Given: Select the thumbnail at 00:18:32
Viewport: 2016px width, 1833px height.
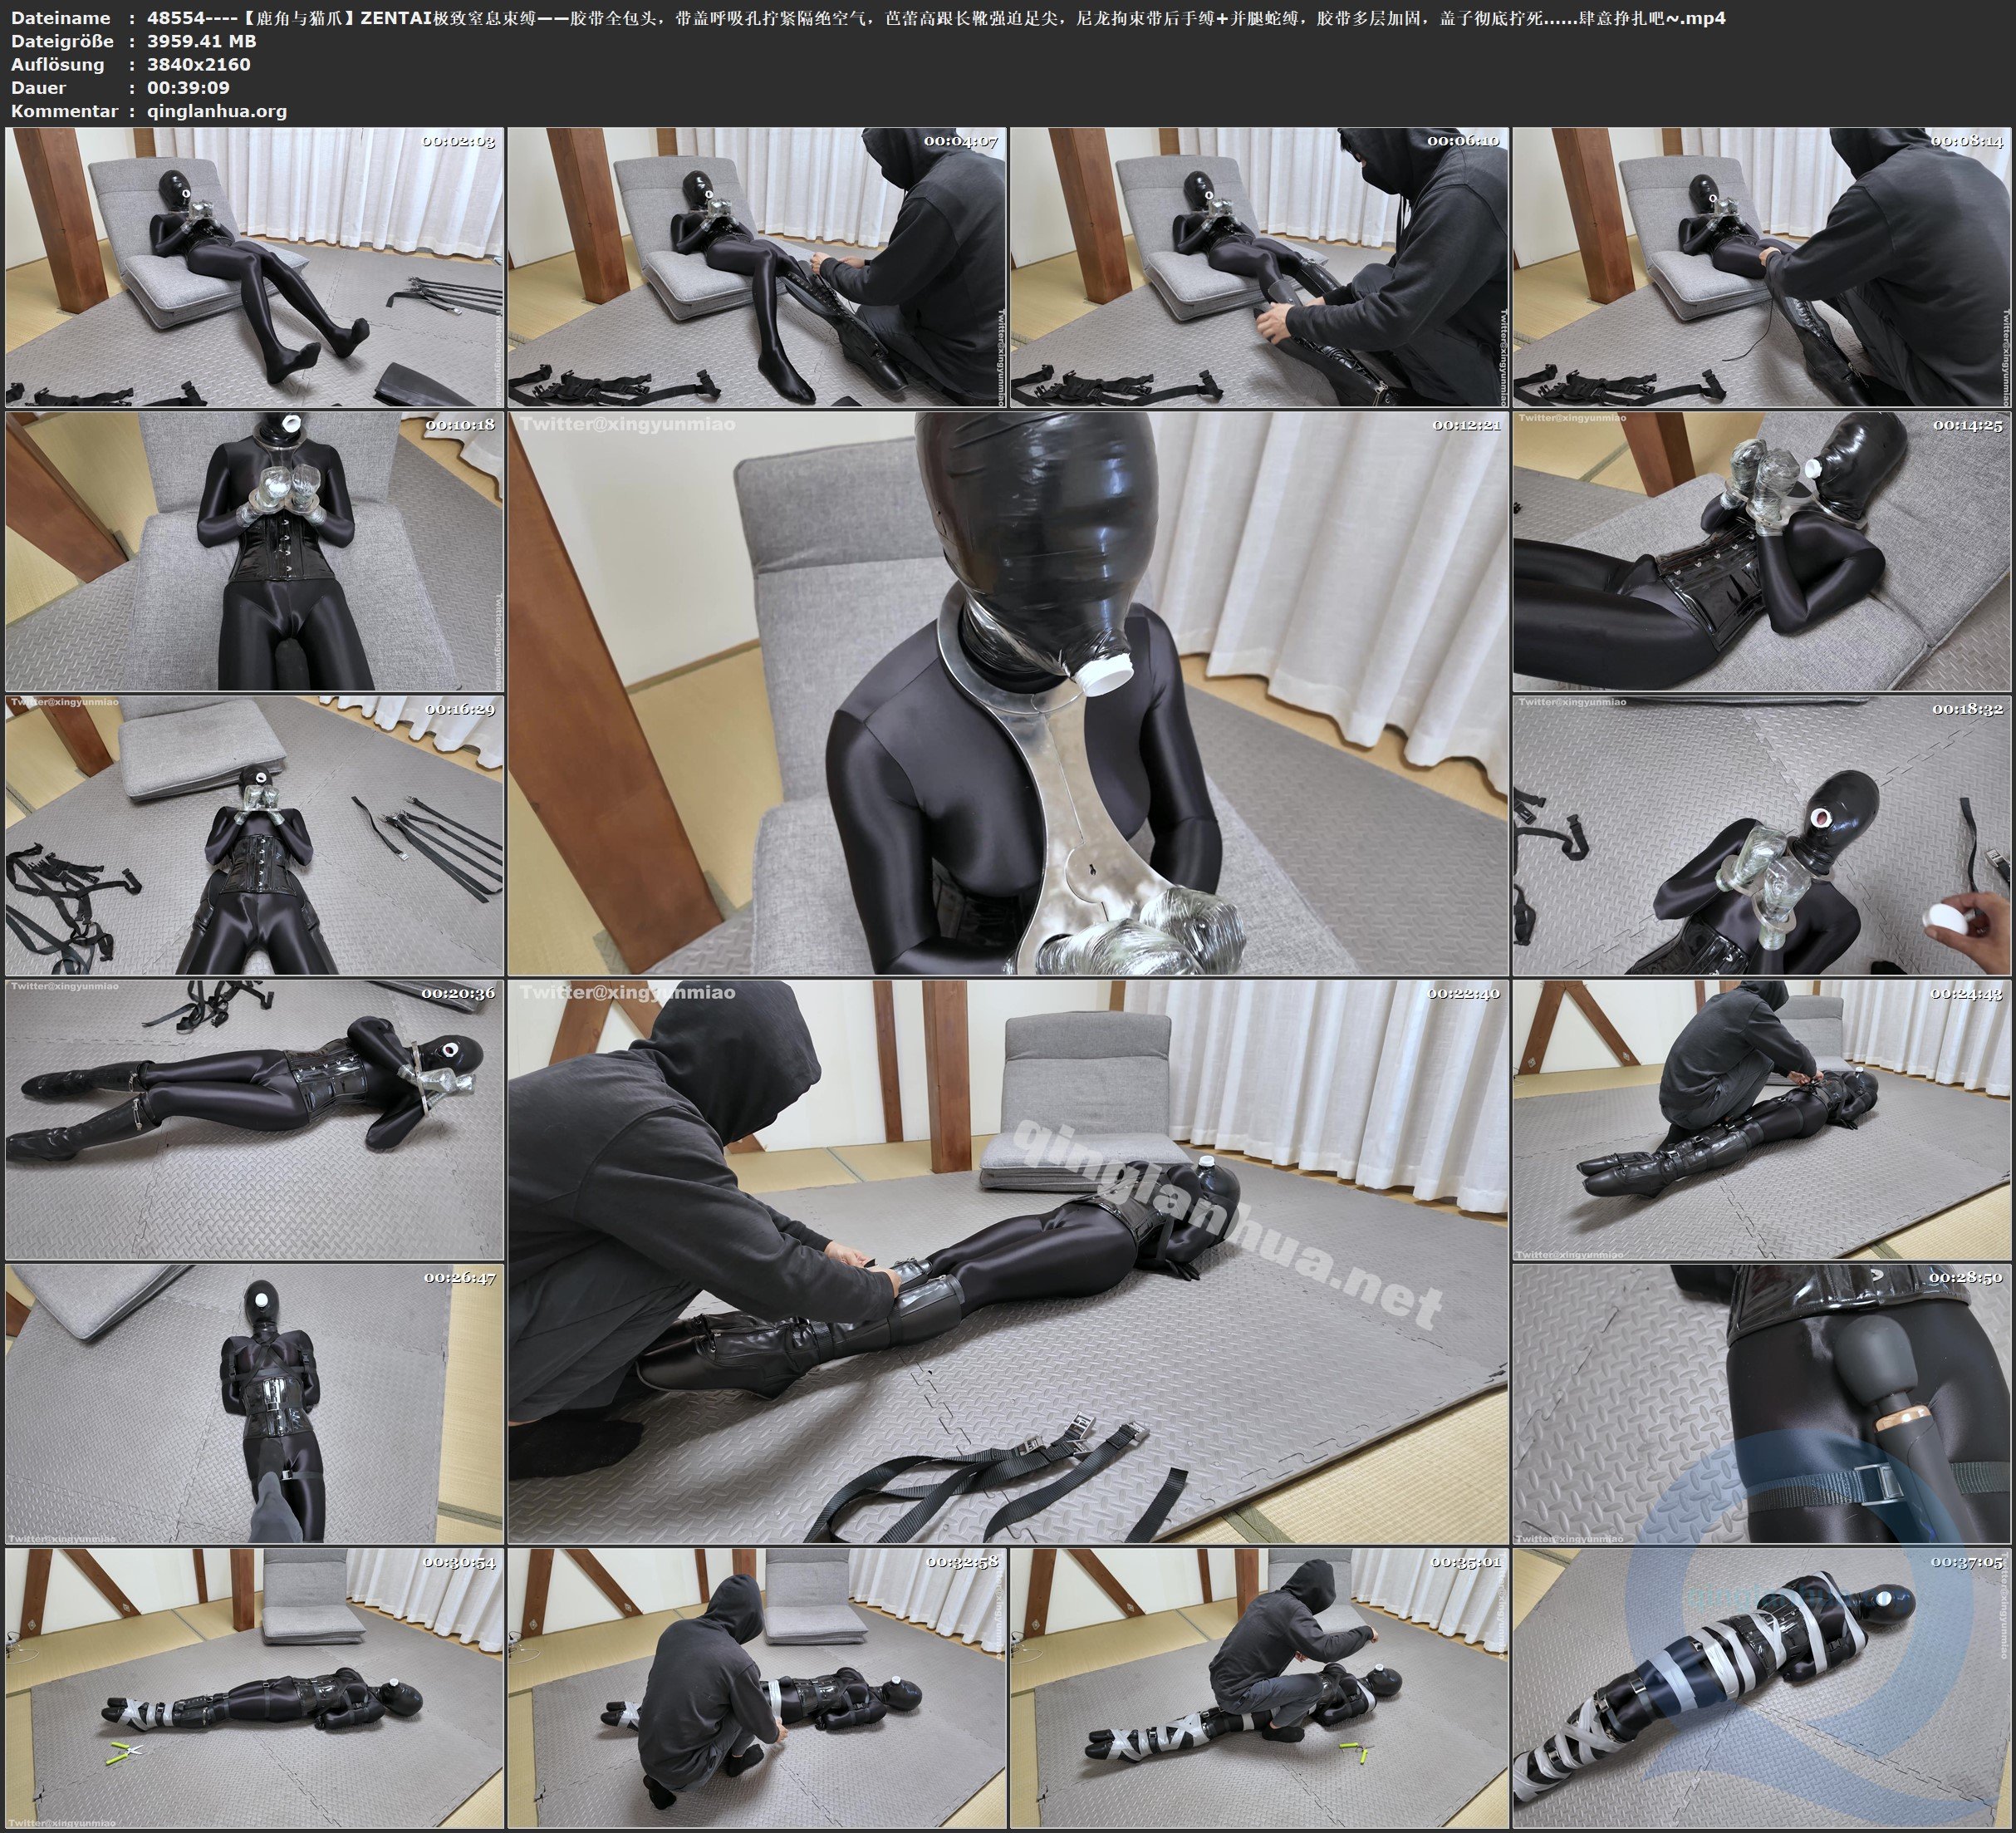Looking at the screenshot, I should (x=1762, y=835).
